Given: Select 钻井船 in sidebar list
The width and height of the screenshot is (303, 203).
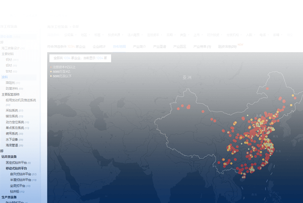Looking at the screenshot, I should pos(14,191).
